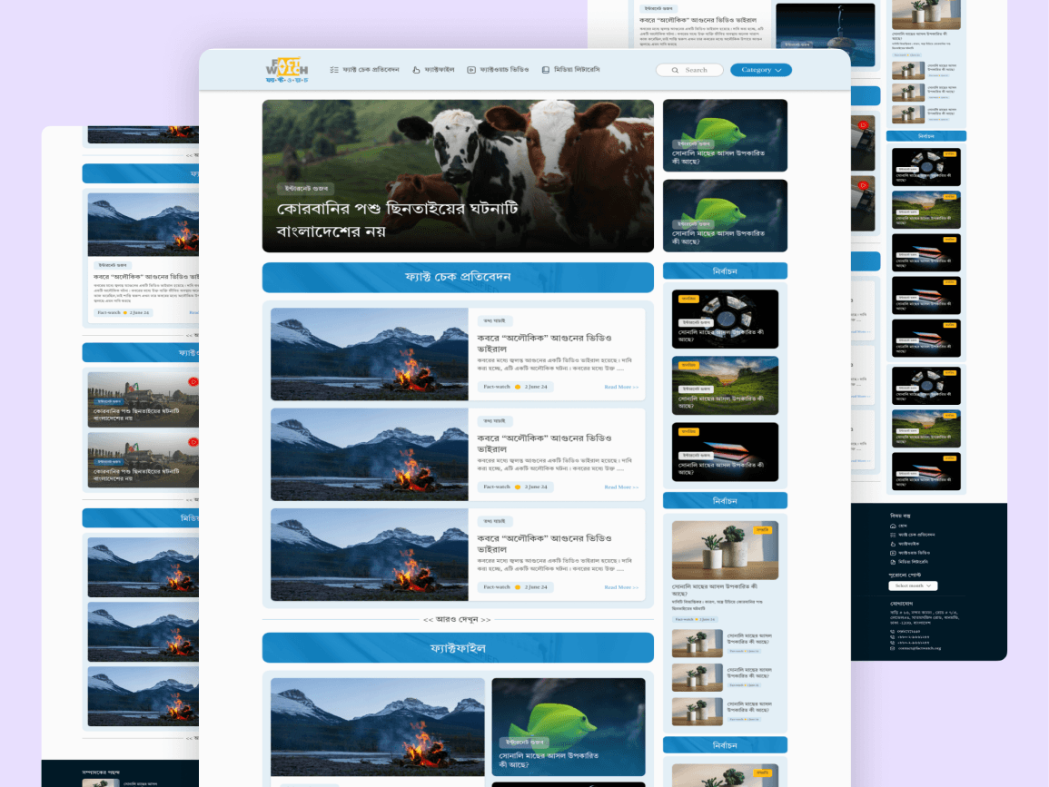Click the << আরও দেখুন >> see-more link
Screen dimensions: 1049x787
[457, 620]
